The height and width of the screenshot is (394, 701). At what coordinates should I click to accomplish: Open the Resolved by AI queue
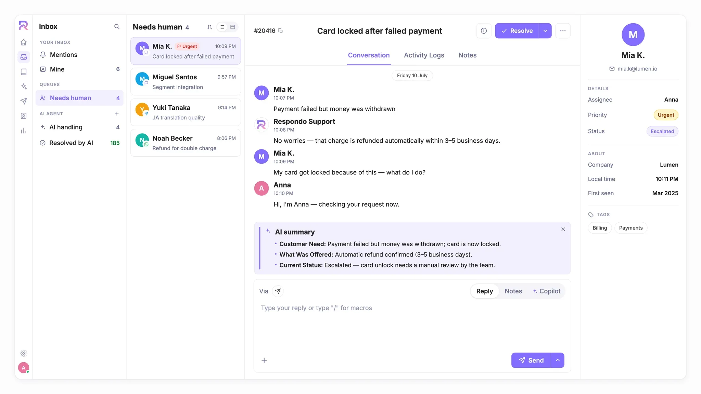pyautogui.click(x=79, y=143)
